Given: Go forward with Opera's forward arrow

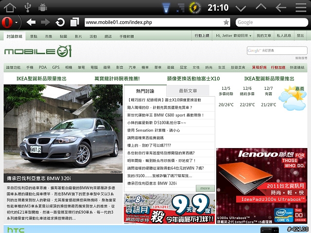Looking at the screenshot, I should click(45, 22).
